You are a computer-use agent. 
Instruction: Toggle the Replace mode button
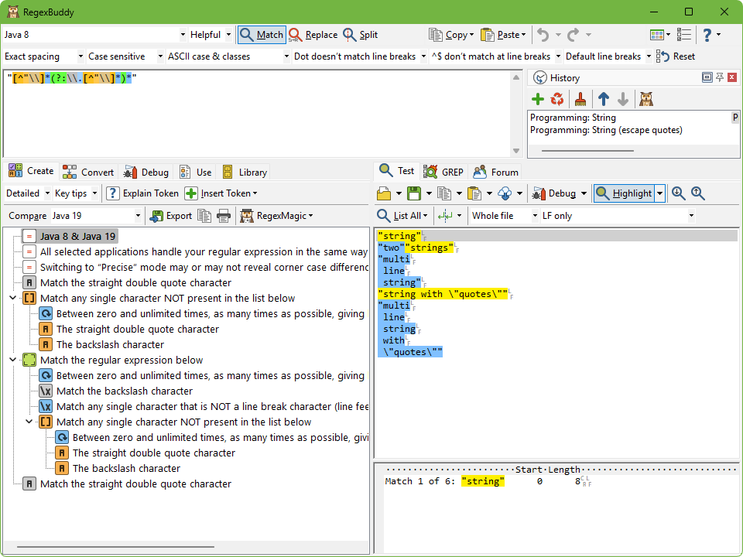(313, 35)
